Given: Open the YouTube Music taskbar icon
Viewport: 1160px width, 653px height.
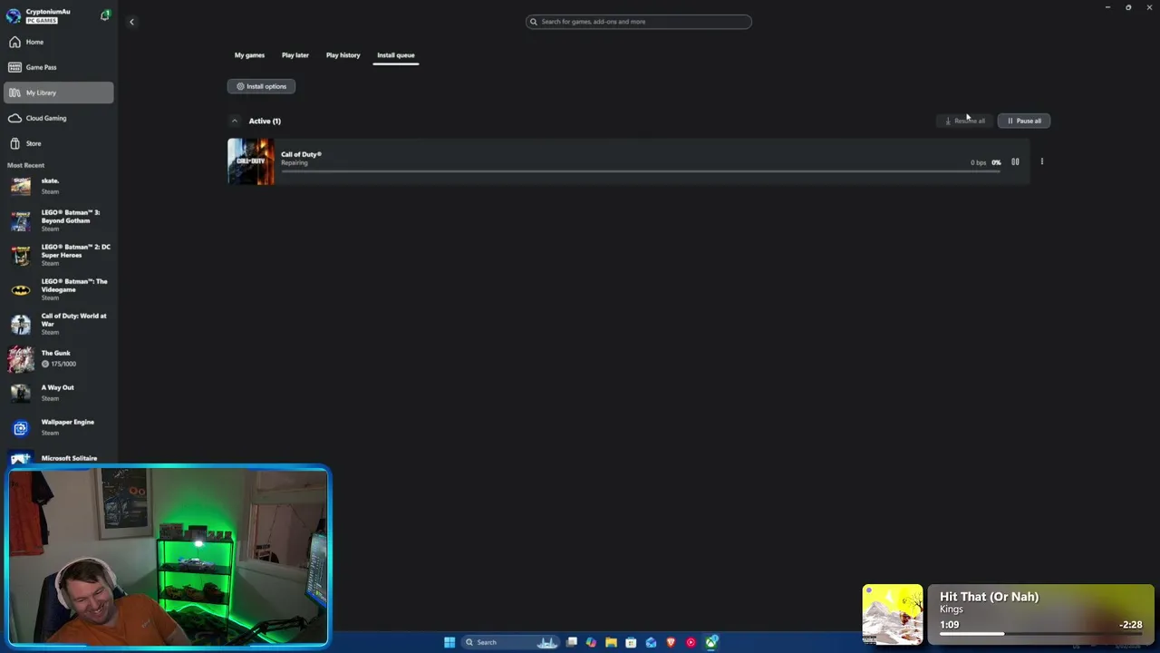Looking at the screenshot, I should coord(691,642).
